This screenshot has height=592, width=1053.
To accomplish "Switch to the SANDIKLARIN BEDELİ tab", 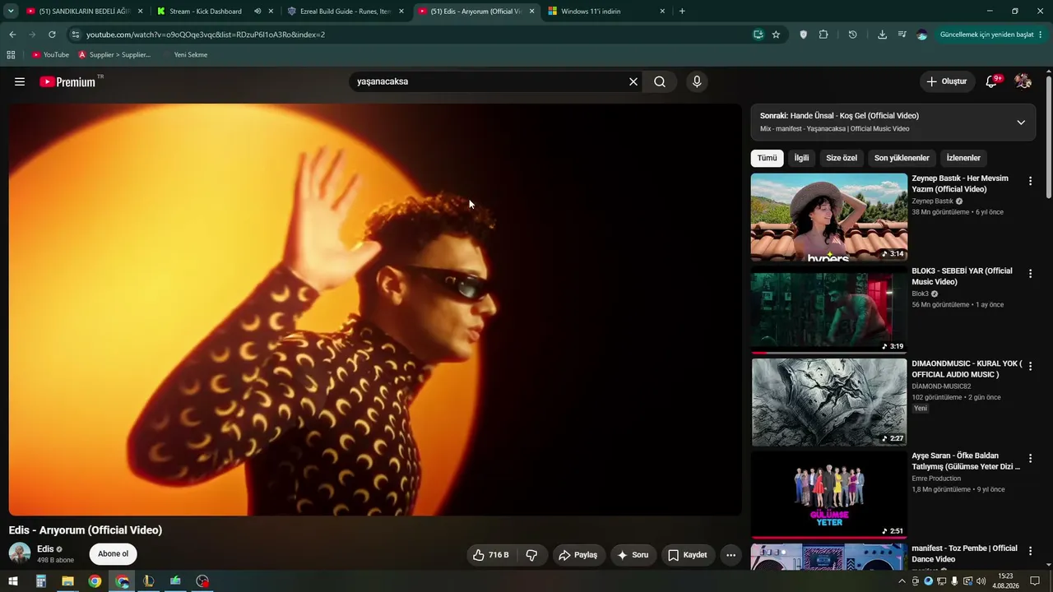I will [x=85, y=12].
